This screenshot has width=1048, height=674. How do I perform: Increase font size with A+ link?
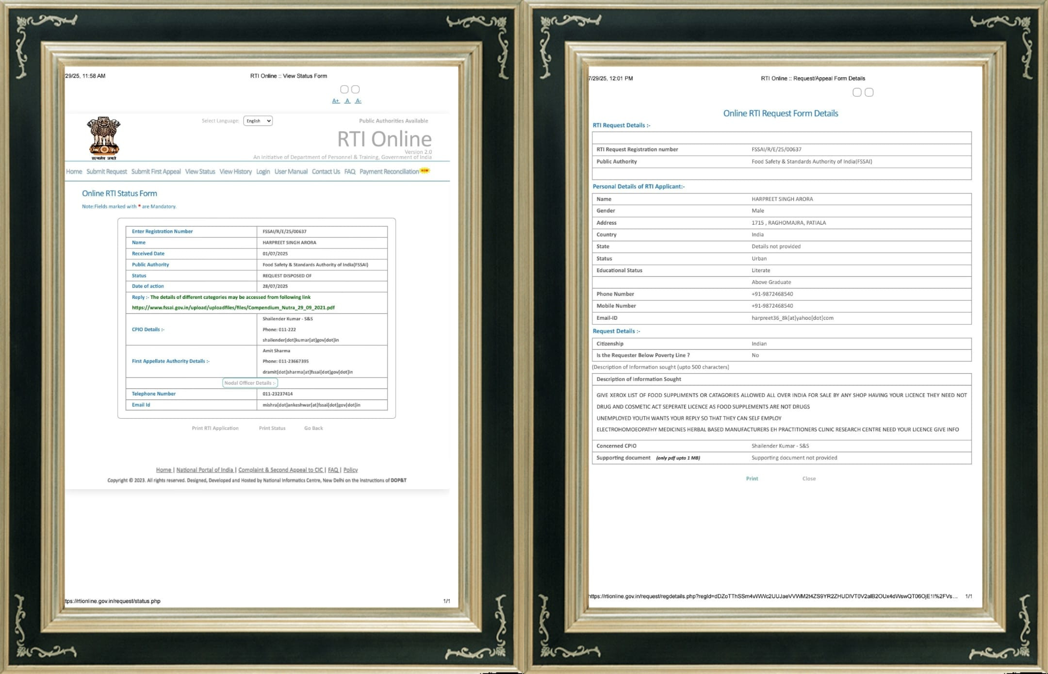coord(336,101)
